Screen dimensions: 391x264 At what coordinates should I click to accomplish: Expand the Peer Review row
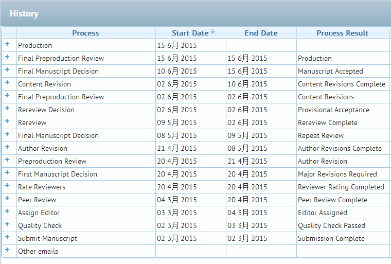point(7,199)
